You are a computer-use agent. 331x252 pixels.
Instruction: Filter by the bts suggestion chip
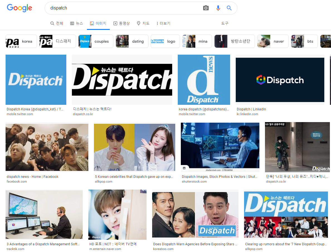coord(304,41)
